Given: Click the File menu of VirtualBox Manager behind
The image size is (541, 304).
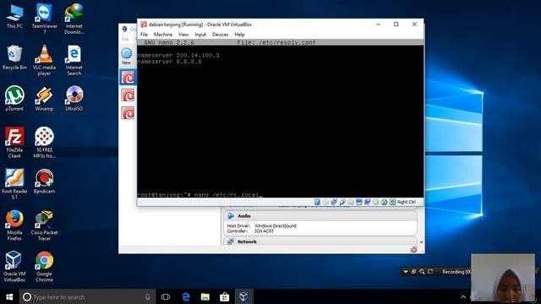Looking at the screenshot, I should (125, 40).
